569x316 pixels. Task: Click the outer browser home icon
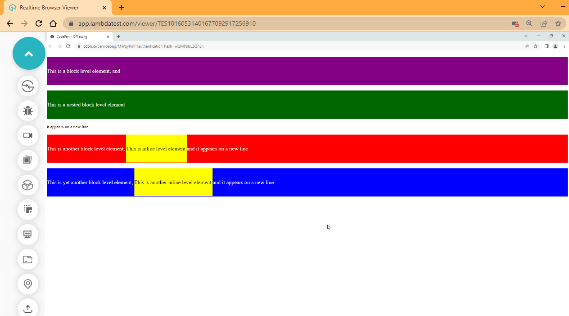[53, 23]
